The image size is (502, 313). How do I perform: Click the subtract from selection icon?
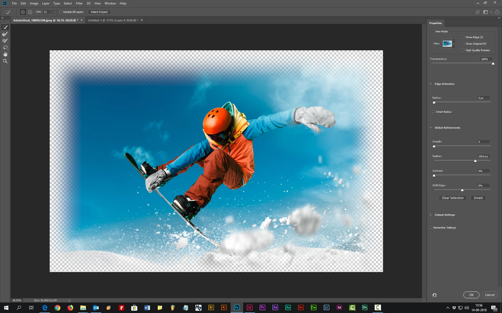[30, 12]
